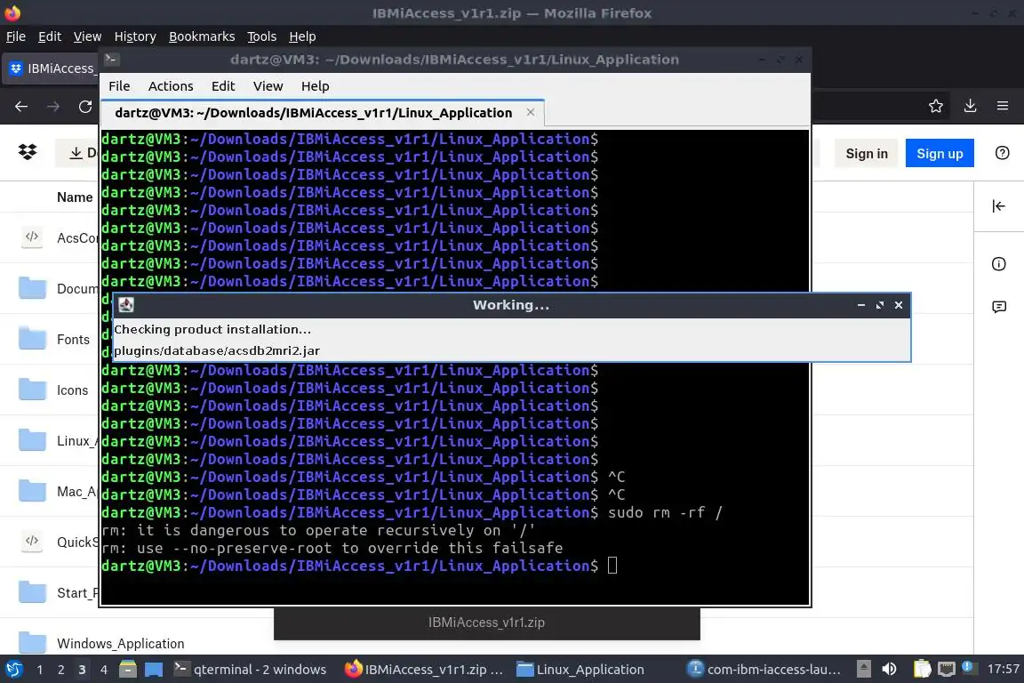Click the Mac_Application folder icon

coord(32,491)
